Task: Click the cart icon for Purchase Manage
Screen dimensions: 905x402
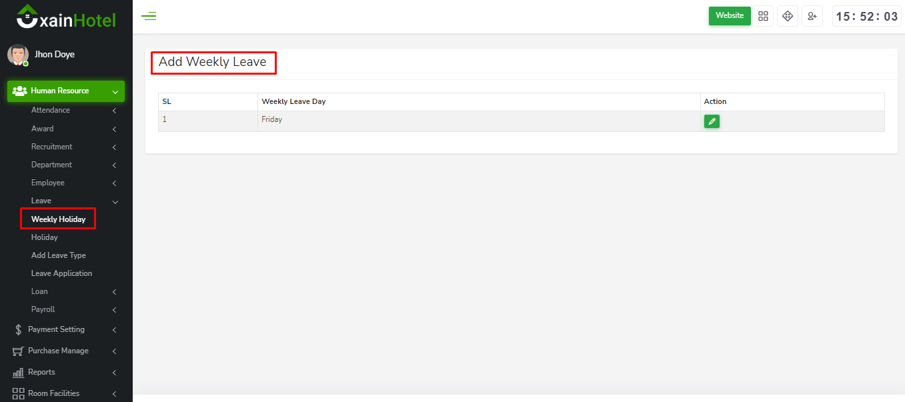Action: tap(18, 351)
